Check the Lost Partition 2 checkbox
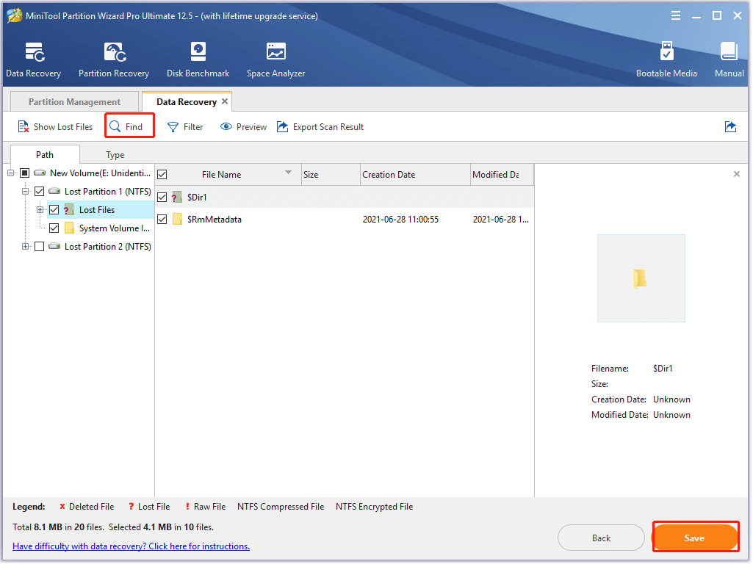The width and height of the screenshot is (753, 564). pyautogui.click(x=40, y=246)
